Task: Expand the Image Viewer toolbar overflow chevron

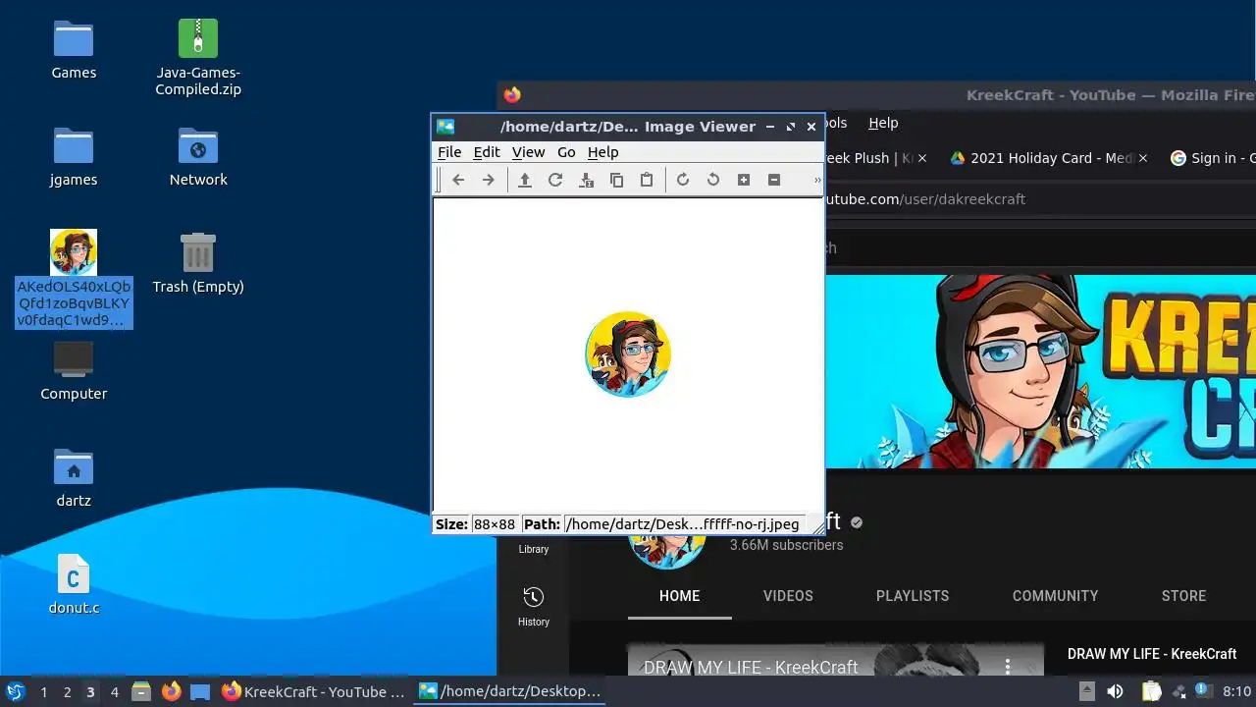Action: [x=817, y=180]
